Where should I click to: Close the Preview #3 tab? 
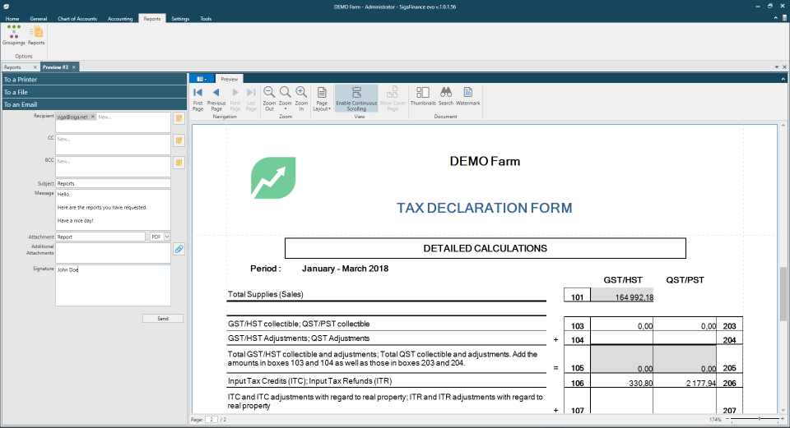(73, 67)
